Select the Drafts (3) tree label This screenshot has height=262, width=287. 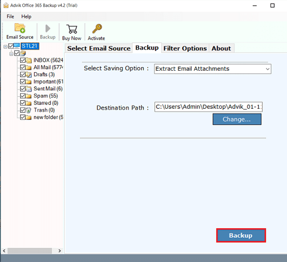[x=44, y=75]
